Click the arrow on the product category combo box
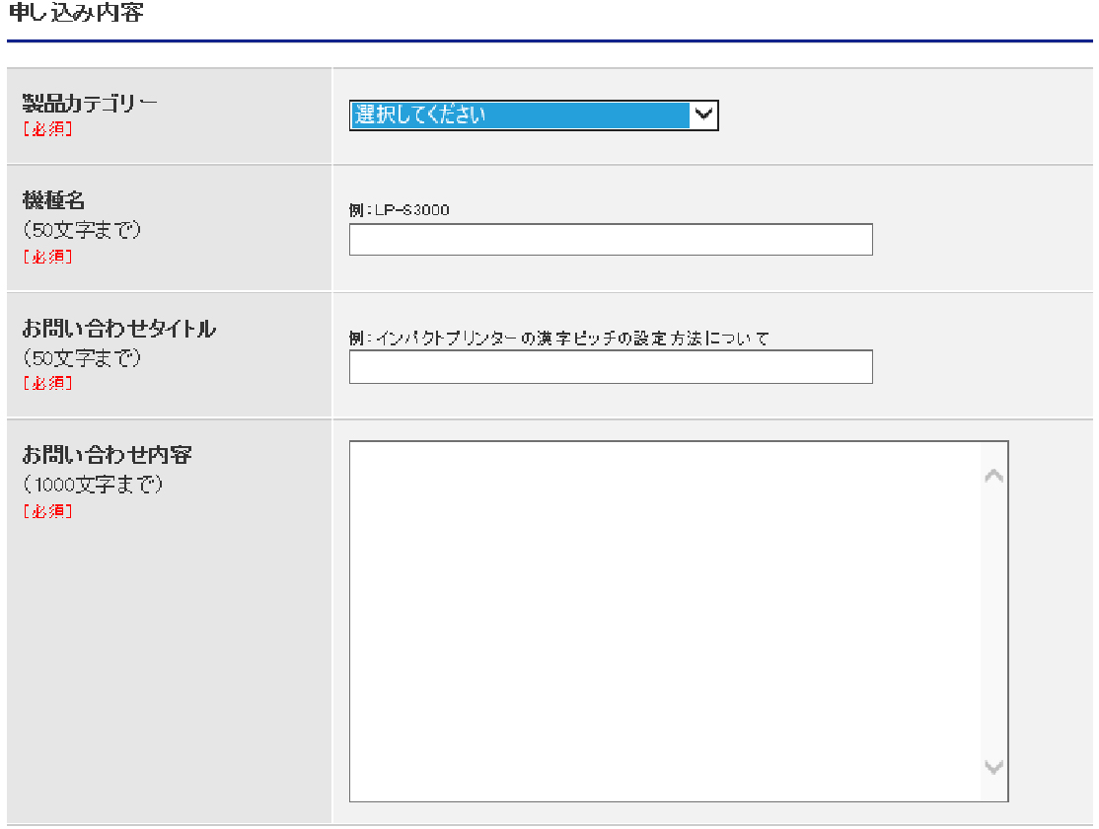Viewport: 1099px width, 829px height. (x=702, y=115)
